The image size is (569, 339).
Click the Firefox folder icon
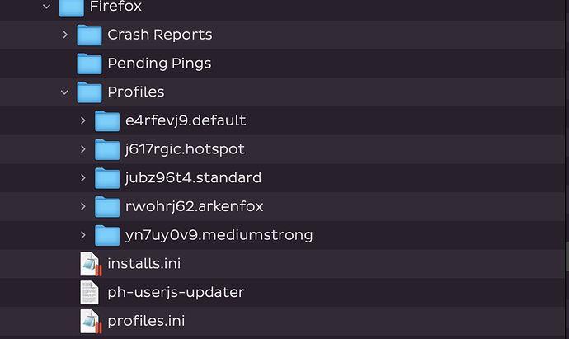coord(72,7)
